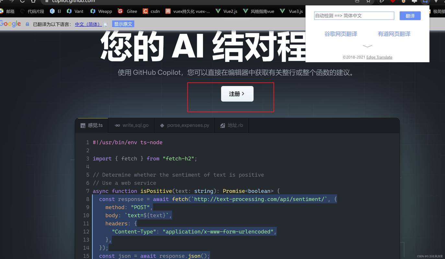Click the 注册 sign-up button
The image size is (445, 259).
[x=237, y=94]
